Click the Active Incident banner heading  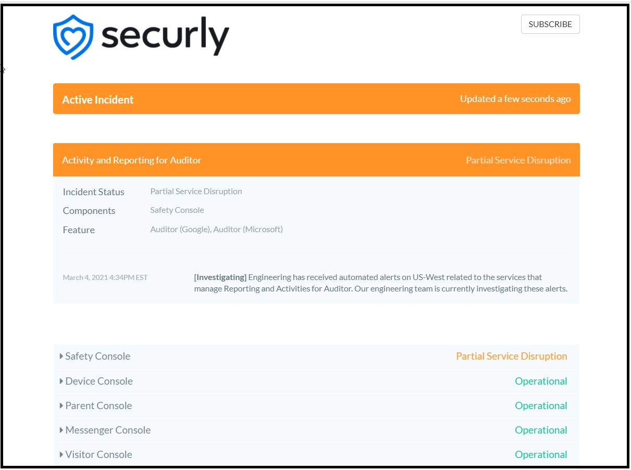tap(98, 99)
